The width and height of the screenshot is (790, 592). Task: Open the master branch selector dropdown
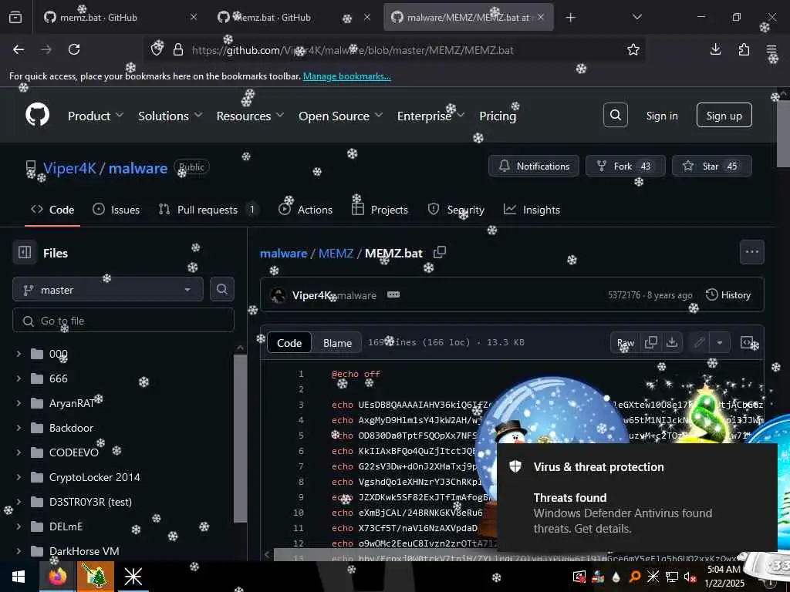108,290
